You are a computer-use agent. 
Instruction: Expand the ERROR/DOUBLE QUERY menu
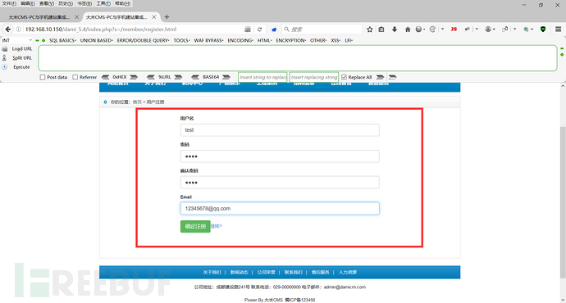(143, 40)
